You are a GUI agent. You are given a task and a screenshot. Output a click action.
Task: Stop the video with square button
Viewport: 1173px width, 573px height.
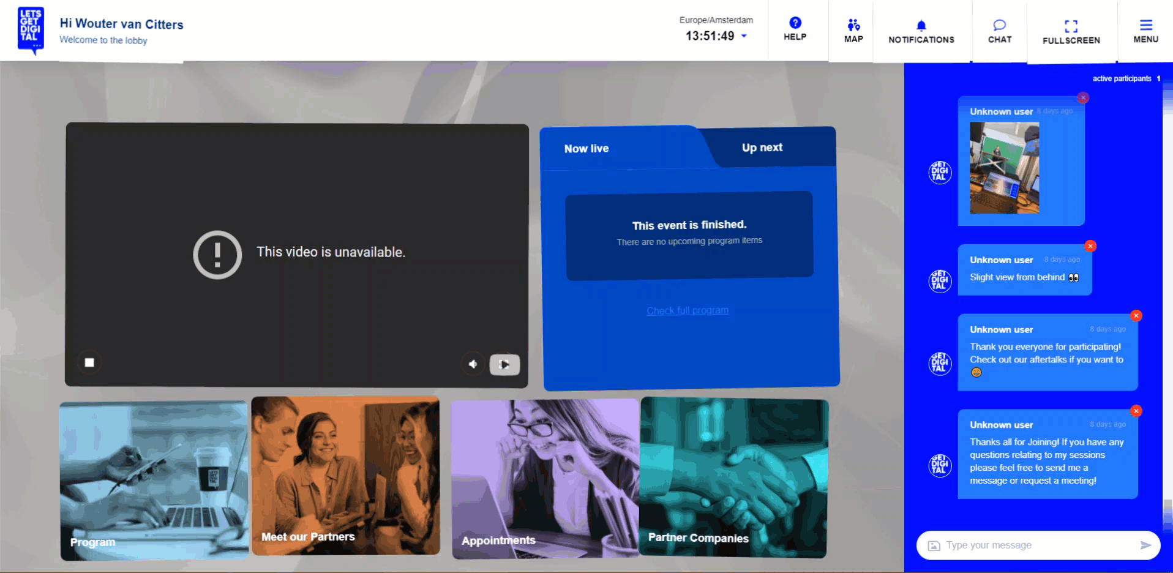89,362
